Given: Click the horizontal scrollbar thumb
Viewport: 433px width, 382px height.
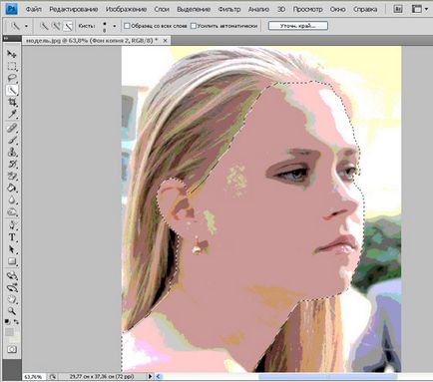Looking at the screenshot, I should 327,376.
